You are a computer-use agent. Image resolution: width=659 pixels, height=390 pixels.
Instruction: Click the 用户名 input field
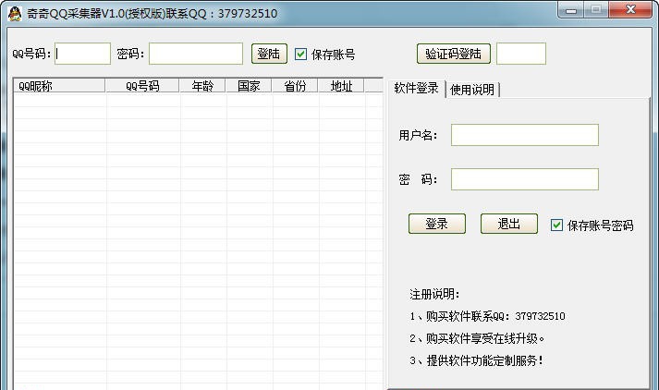(525, 135)
